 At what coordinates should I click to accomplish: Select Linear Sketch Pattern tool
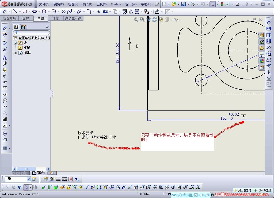[x=137, y=12]
